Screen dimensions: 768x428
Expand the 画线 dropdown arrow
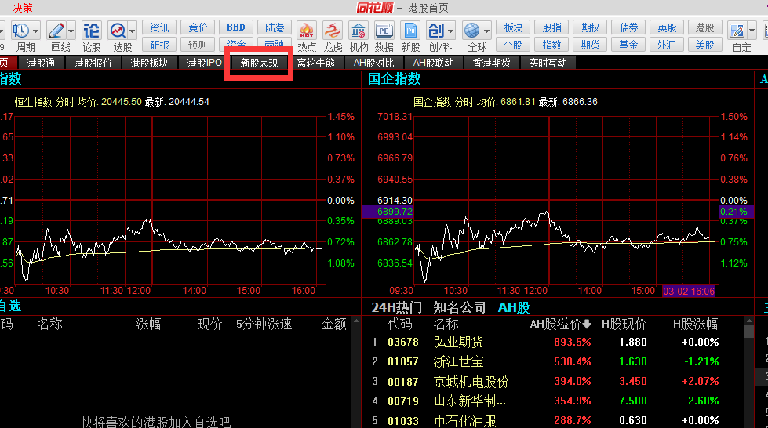point(71,31)
